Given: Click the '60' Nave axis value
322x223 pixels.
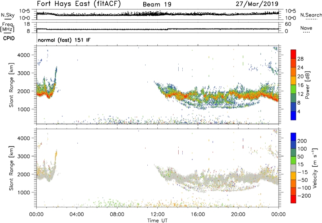Looking at the screenshot, I should (x=288, y=24).
